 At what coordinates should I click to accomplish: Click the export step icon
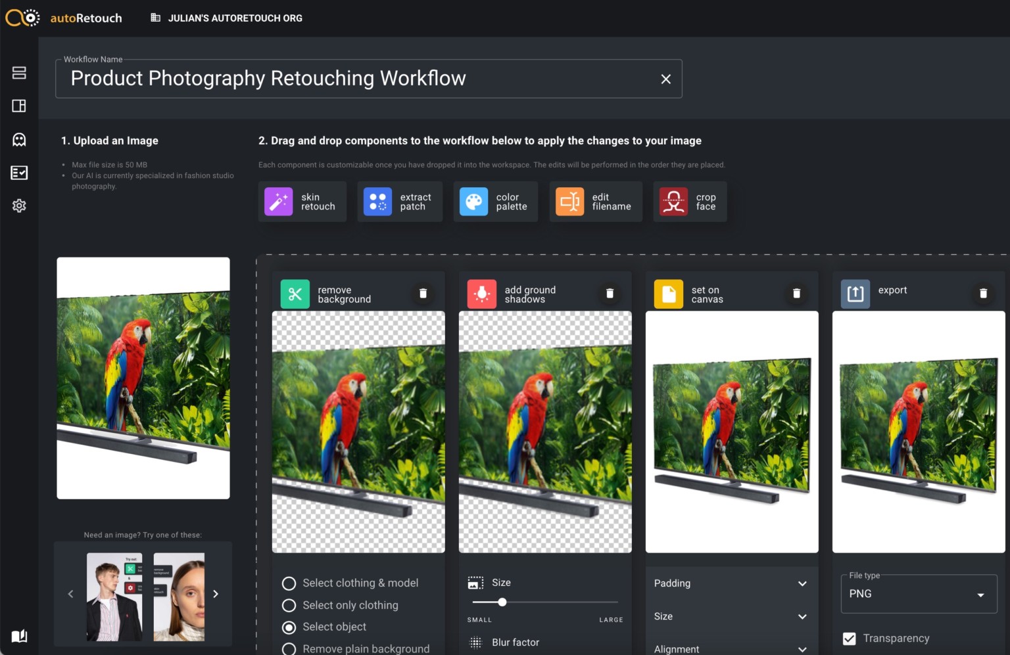pyautogui.click(x=855, y=294)
